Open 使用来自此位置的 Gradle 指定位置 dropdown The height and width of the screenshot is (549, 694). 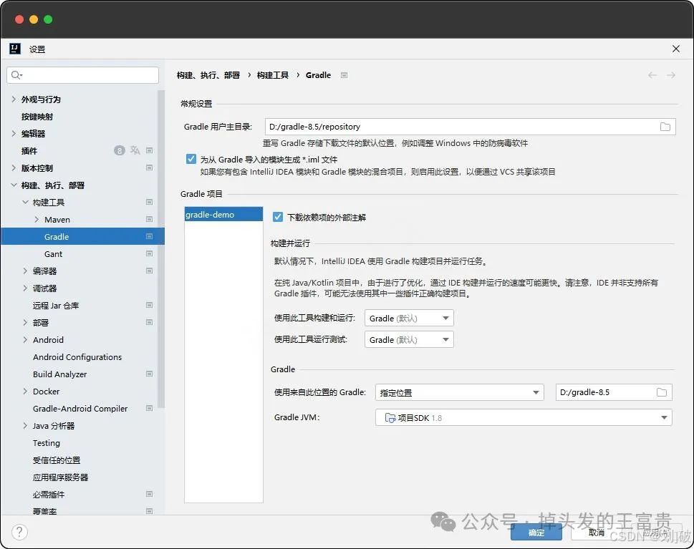(459, 392)
